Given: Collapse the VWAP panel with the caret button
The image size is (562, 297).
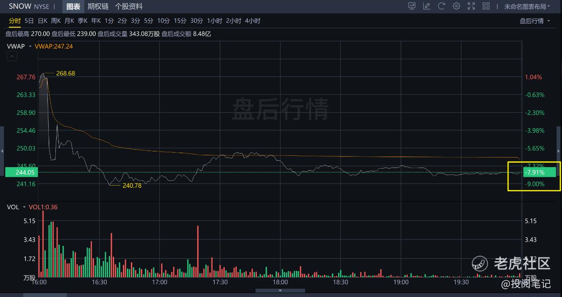Looking at the screenshot, I should click(11, 56).
